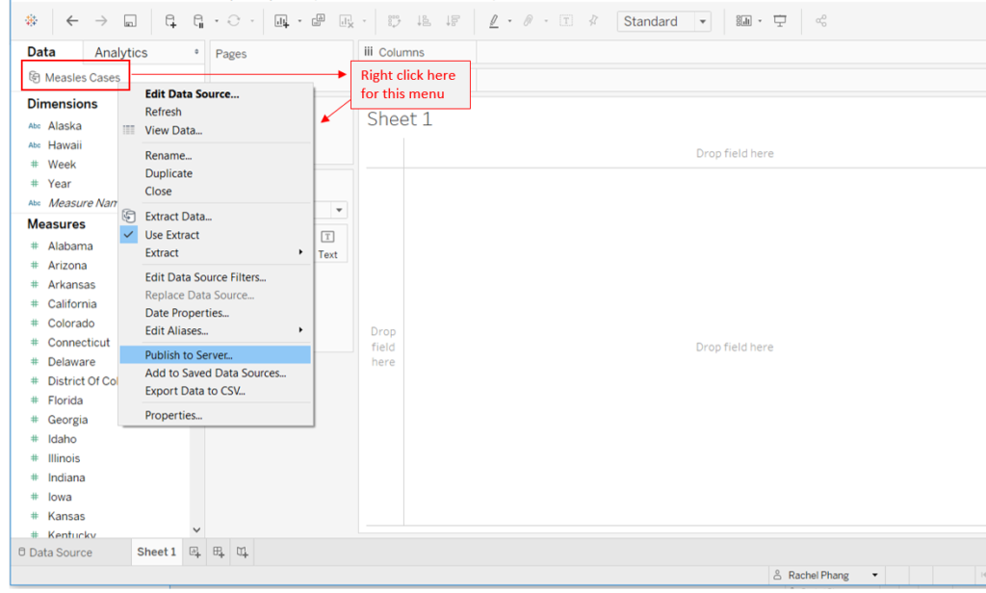Click the Swap Rows and Columns icon

(x=394, y=20)
